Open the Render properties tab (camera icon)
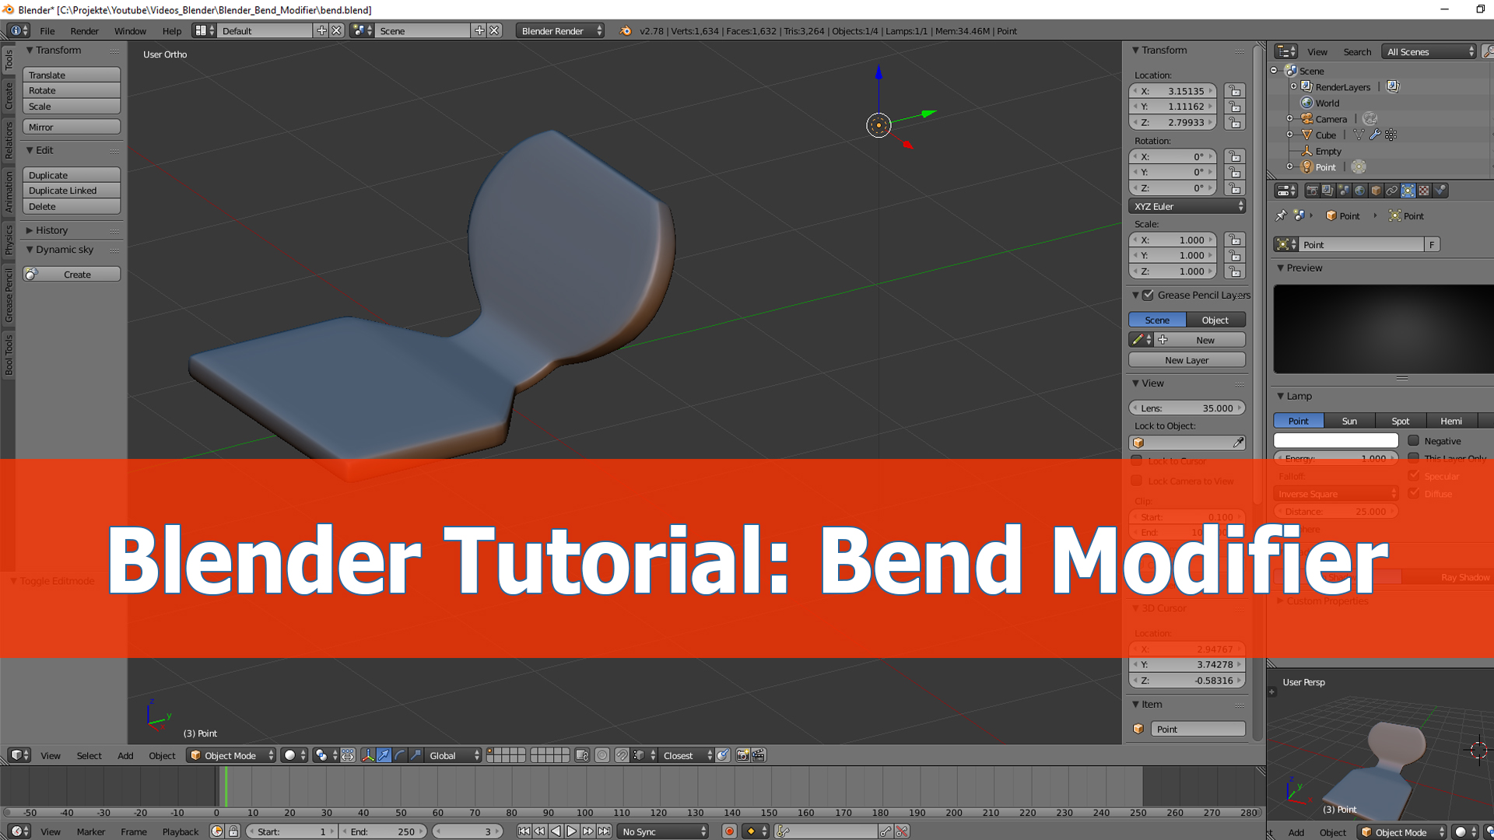This screenshot has width=1494, height=840. pyautogui.click(x=1313, y=190)
